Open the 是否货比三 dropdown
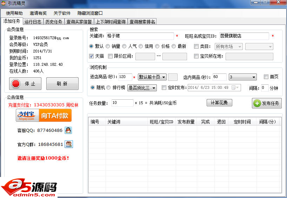 (x=142, y=88)
